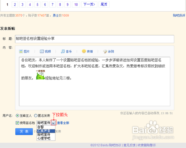186x148 pixels.
Task: Insert a video with 视频 icon
Action: 45,51
